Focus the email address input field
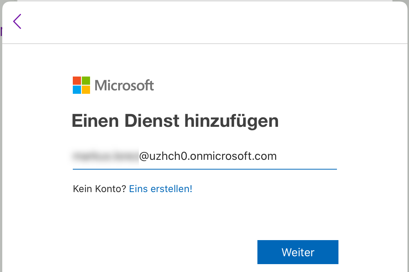The width and height of the screenshot is (409, 272). point(300,156)
